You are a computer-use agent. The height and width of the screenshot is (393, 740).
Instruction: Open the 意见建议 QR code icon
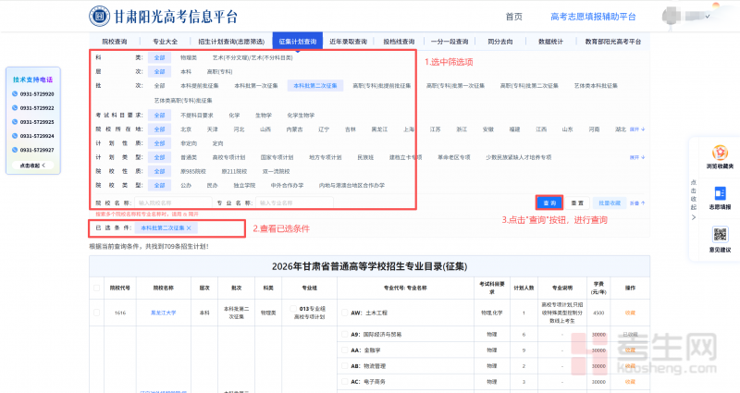coord(720,235)
